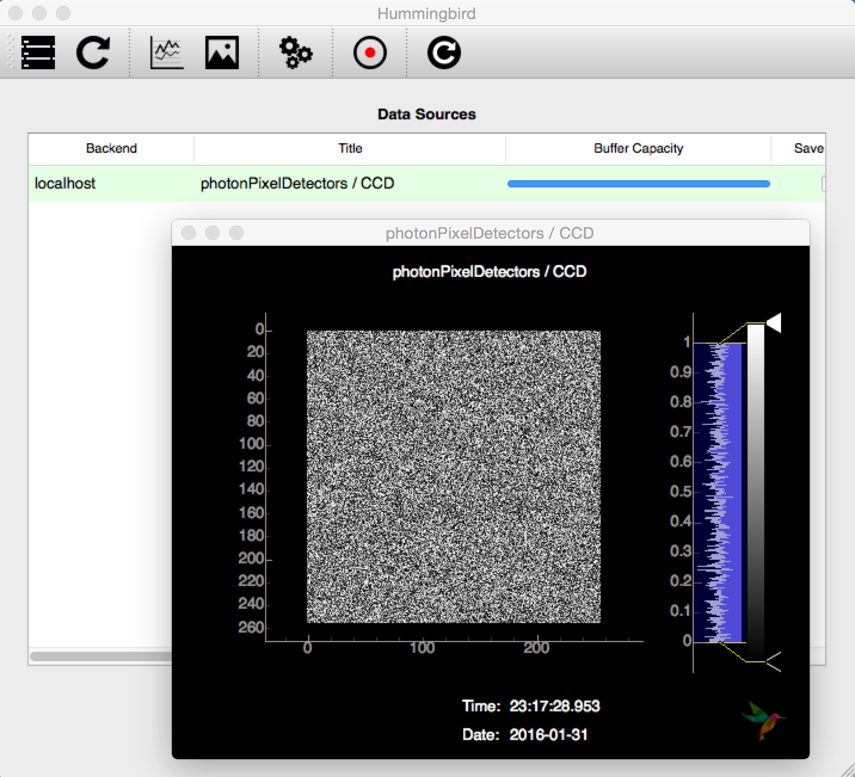Click the grayscale gradient colorbar
855x777 pixels.
tap(756, 492)
